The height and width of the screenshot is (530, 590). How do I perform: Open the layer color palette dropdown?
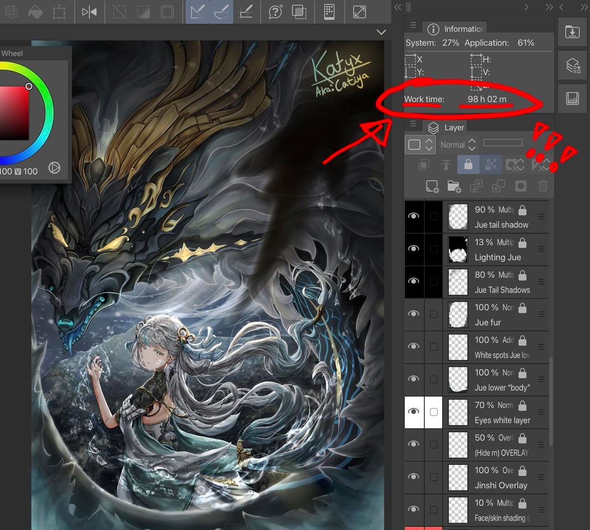[x=419, y=145]
